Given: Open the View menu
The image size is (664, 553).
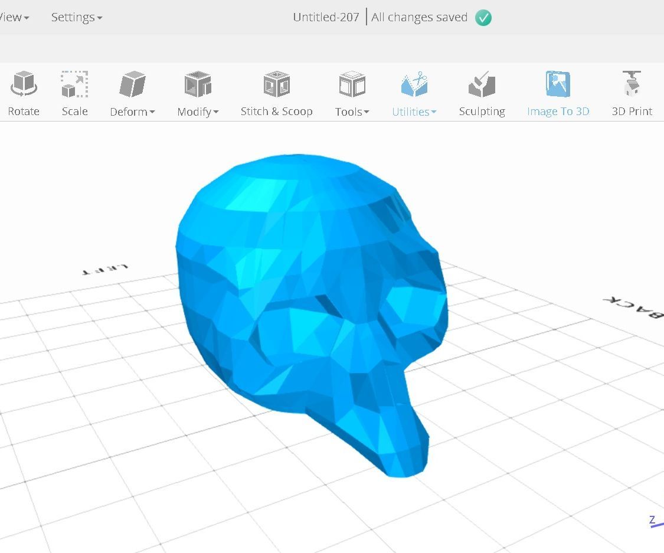Looking at the screenshot, I should point(12,17).
